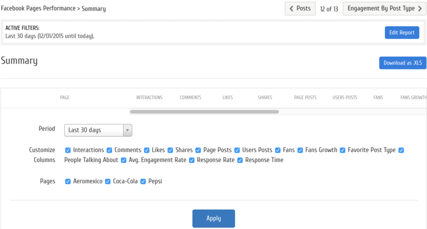Viewport: 427px width, 229px height.
Task: Click the horizontal table scrollbar
Action: point(204,112)
